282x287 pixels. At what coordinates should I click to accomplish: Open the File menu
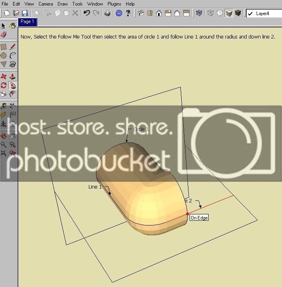pyautogui.click(x=5, y=4)
